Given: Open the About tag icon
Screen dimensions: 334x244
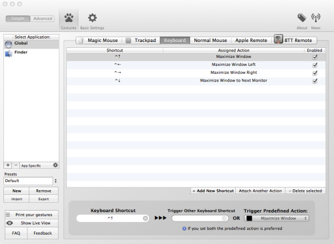Looking at the screenshot, I should [x=302, y=18].
